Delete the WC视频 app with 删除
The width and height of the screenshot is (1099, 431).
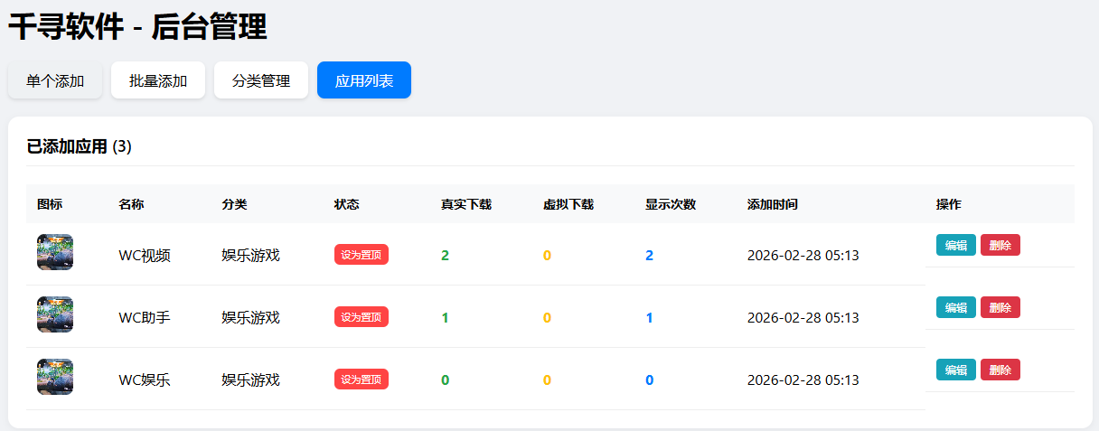pos(1000,245)
